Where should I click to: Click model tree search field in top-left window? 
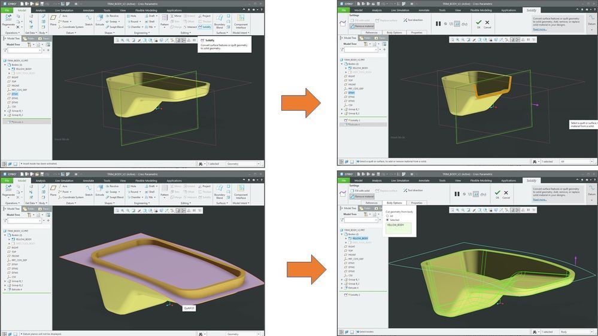coord(25,50)
